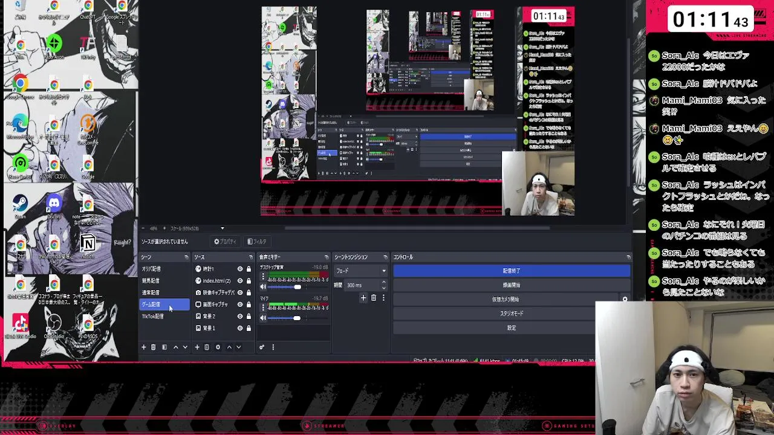Viewport: 774px width, 435px height.
Task: Hide the index.html (2) source
Action: [x=239, y=281]
